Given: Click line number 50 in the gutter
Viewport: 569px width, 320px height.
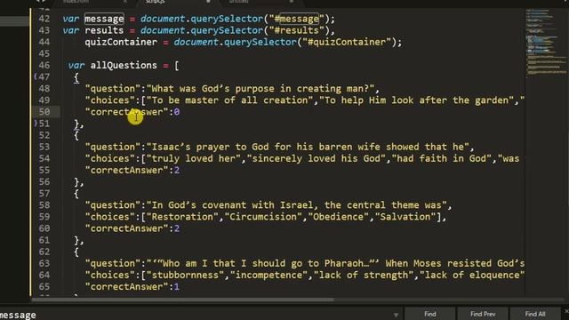Looking at the screenshot, I should point(44,112).
